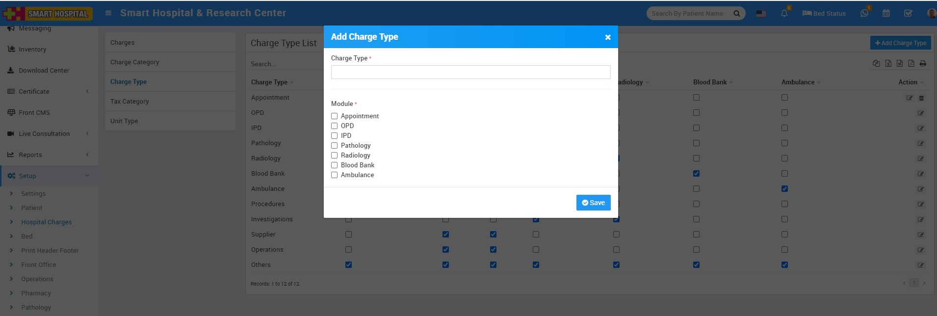Edit the OPD charge type row
The image size is (937, 316).
(x=921, y=113)
